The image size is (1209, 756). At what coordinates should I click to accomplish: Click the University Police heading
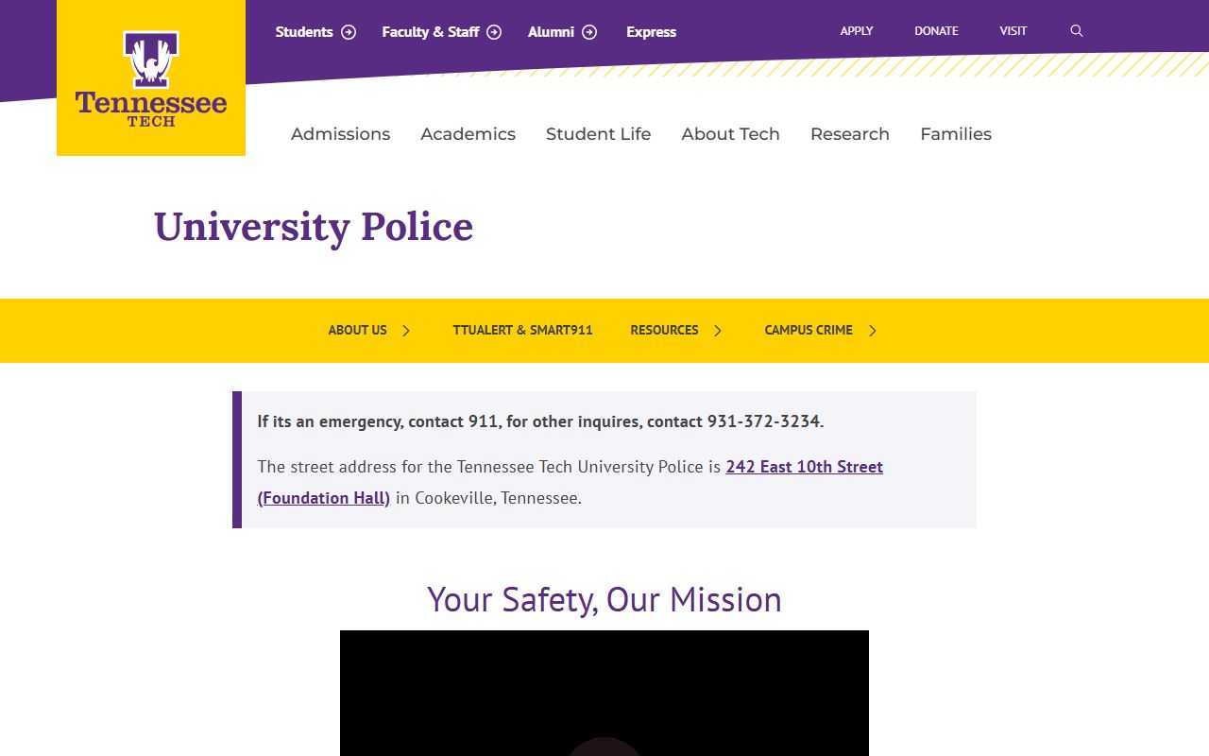[x=314, y=228]
